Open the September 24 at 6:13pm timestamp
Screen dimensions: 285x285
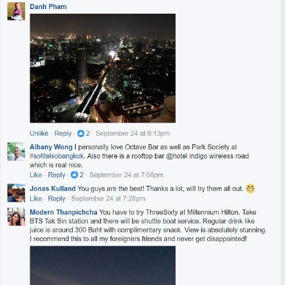[x=133, y=133]
